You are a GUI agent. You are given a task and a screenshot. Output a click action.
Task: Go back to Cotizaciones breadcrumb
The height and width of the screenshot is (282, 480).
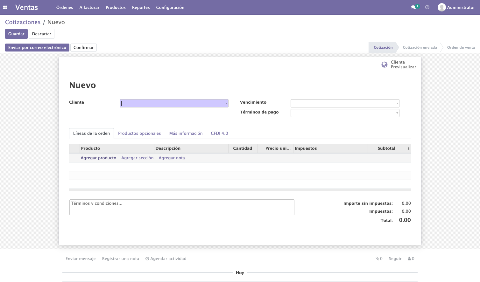23,22
